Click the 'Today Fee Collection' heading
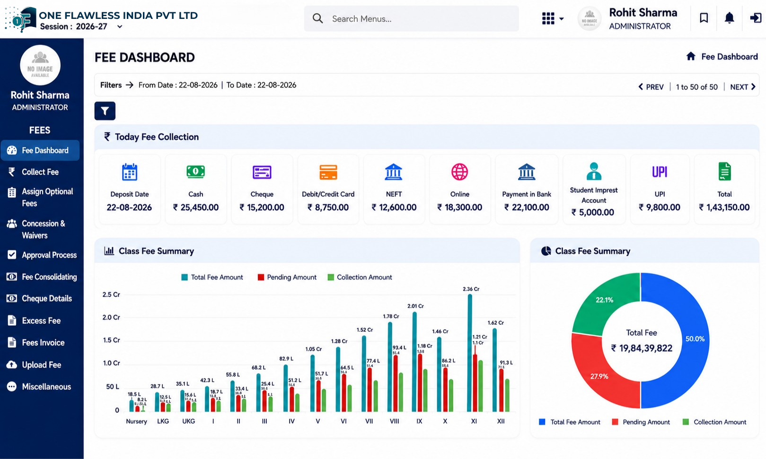This screenshot has height=459, width=766. 157,137
